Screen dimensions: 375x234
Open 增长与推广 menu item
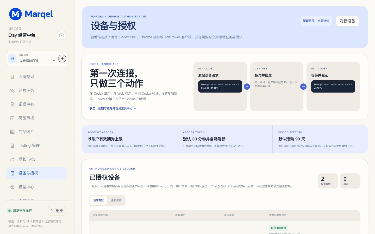coord(36,159)
